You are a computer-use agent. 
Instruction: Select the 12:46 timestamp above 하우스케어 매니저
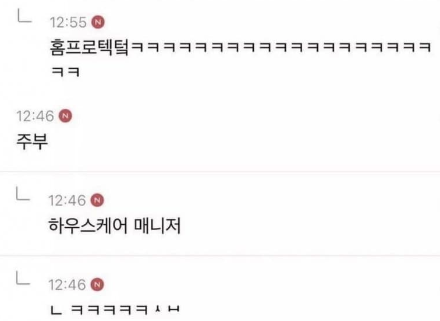pos(67,200)
